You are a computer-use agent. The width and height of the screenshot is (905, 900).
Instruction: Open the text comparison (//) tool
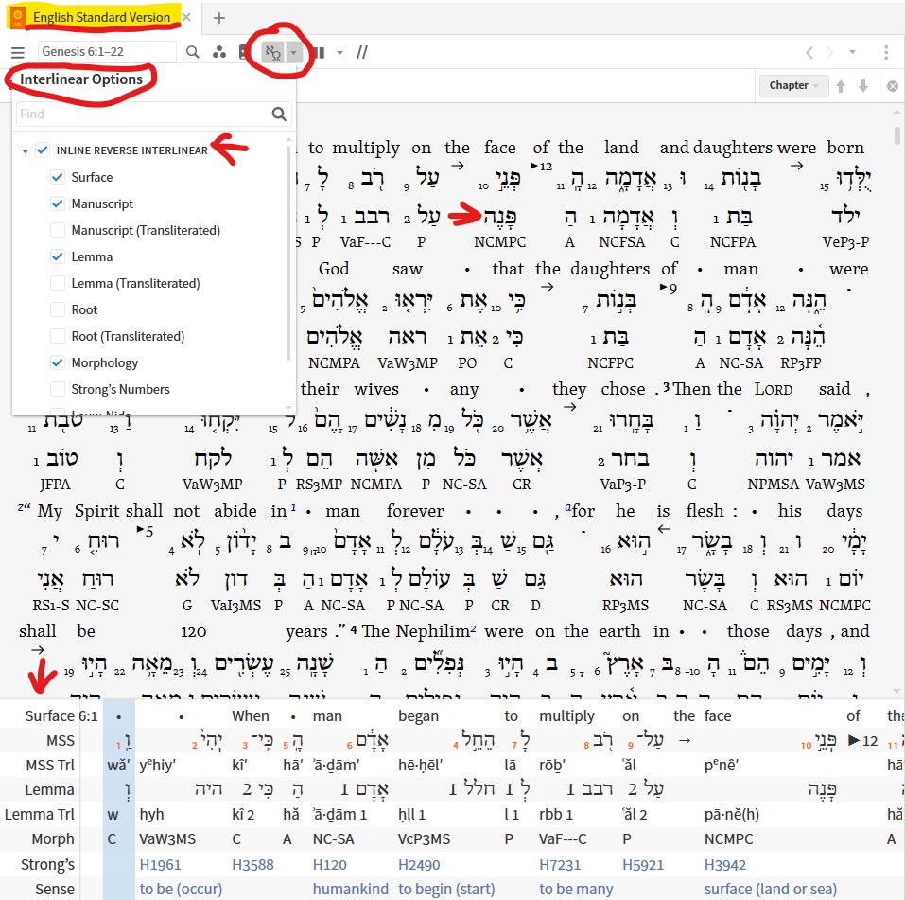(362, 53)
